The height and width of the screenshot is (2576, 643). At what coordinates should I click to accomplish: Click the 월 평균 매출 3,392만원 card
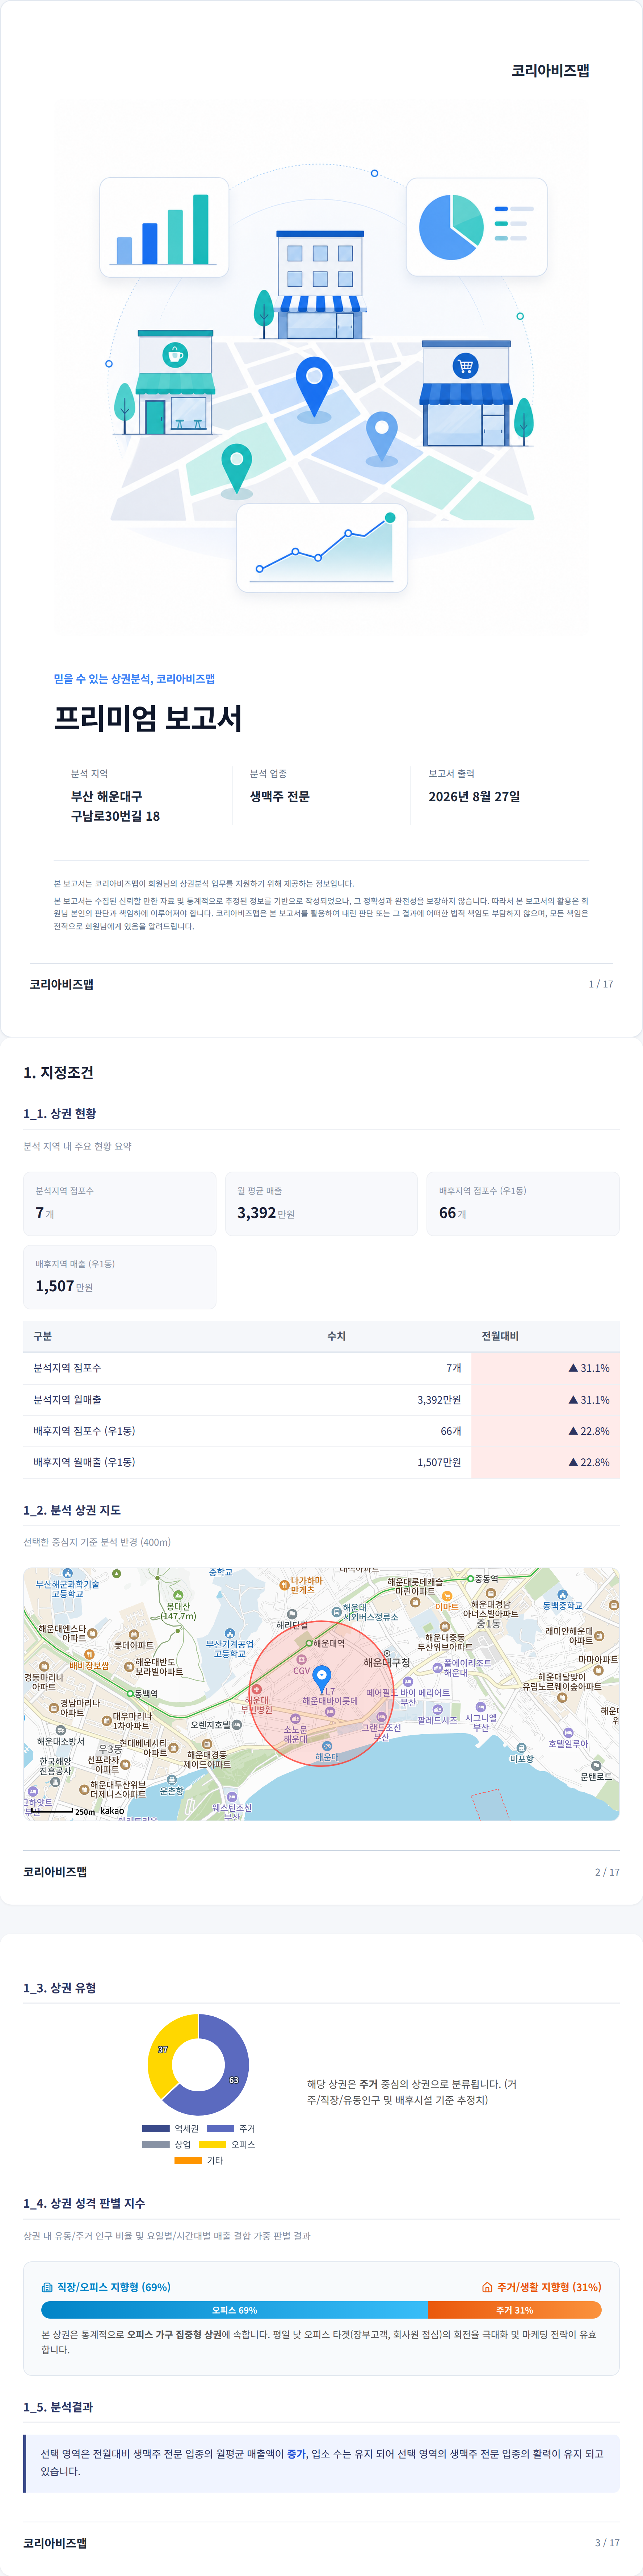[321, 1203]
